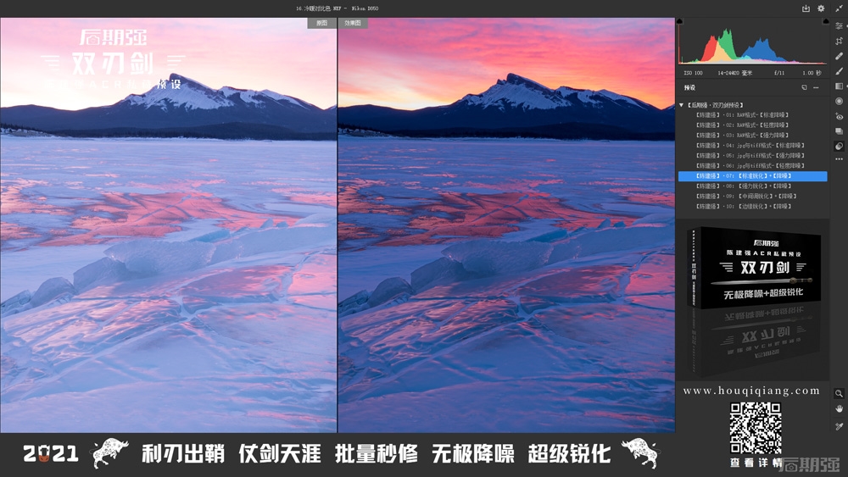
Task: Click the 效果图 after-view label
Action: click(x=353, y=23)
